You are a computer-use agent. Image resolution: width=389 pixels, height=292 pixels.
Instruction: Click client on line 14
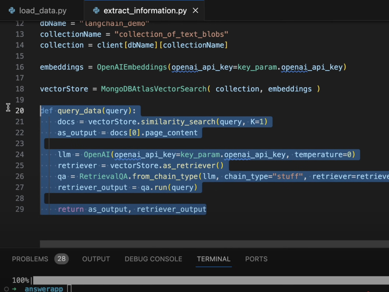[x=110, y=45]
